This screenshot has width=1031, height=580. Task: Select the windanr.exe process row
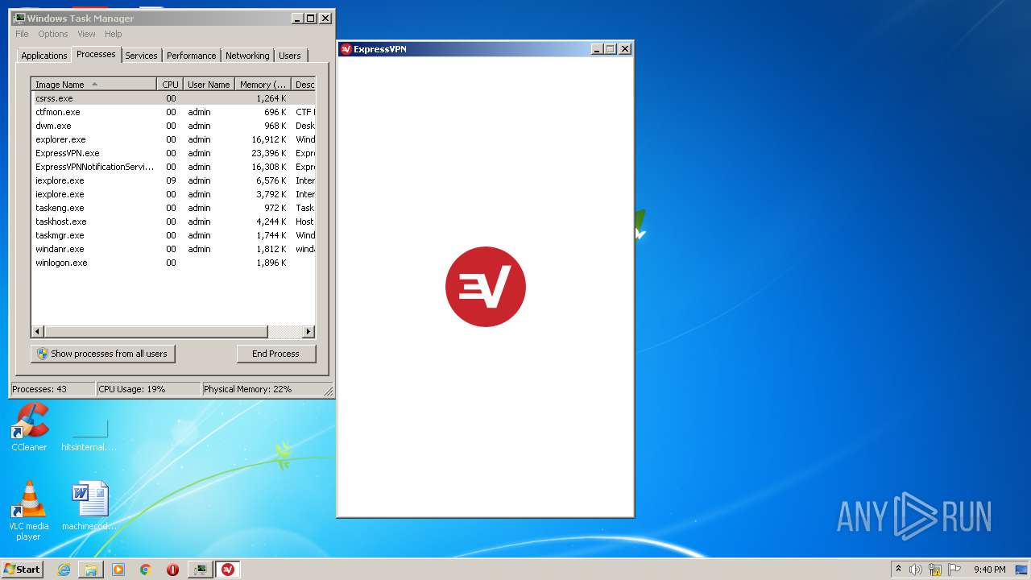tap(173, 249)
